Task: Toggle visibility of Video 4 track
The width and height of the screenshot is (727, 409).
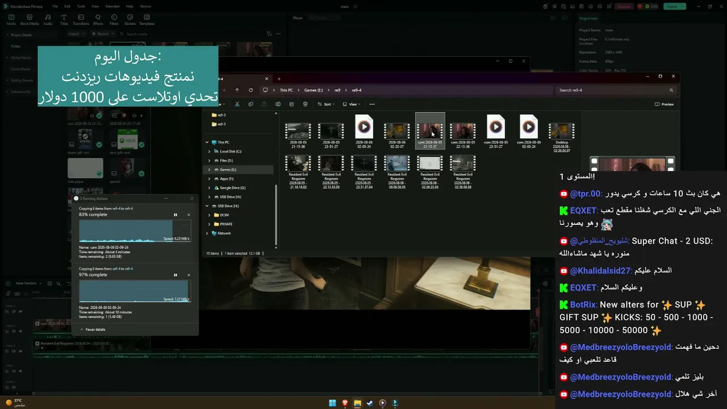Action: [20, 311]
